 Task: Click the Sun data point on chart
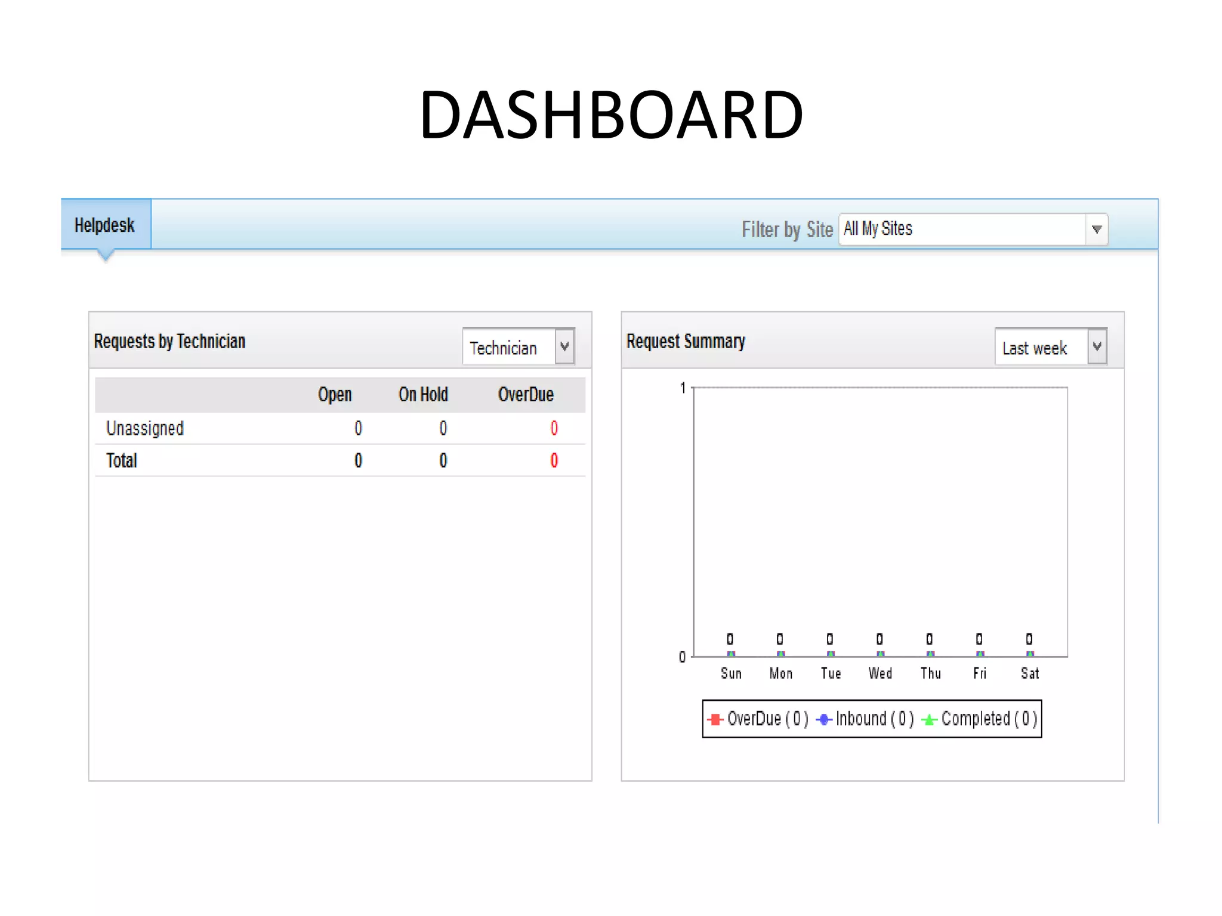point(731,654)
